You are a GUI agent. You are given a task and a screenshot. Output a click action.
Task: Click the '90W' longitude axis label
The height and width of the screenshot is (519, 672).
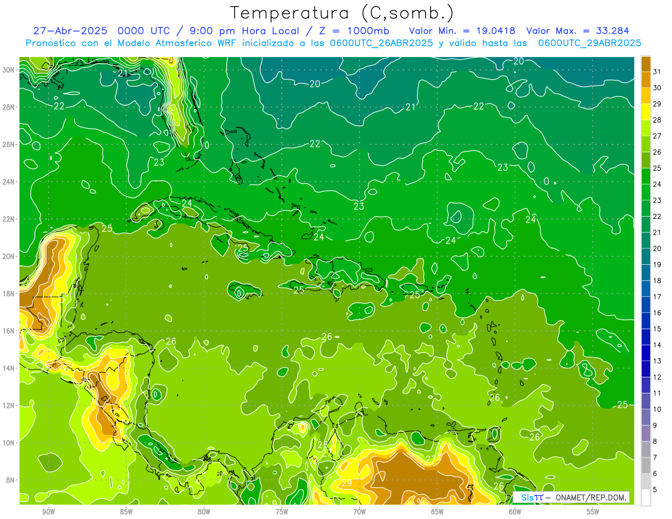coord(48,512)
